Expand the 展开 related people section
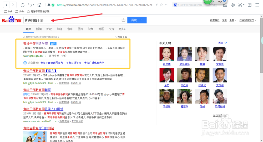 coord(222,43)
